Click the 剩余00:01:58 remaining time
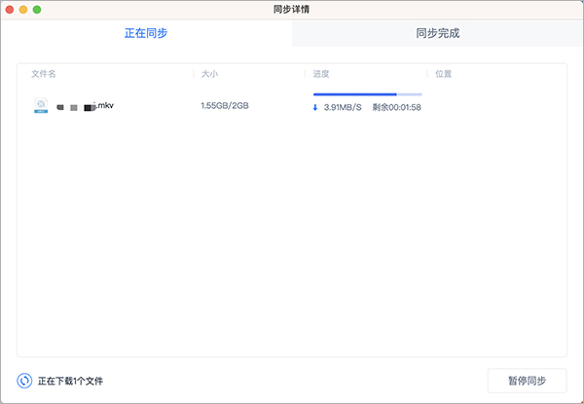 tap(397, 108)
